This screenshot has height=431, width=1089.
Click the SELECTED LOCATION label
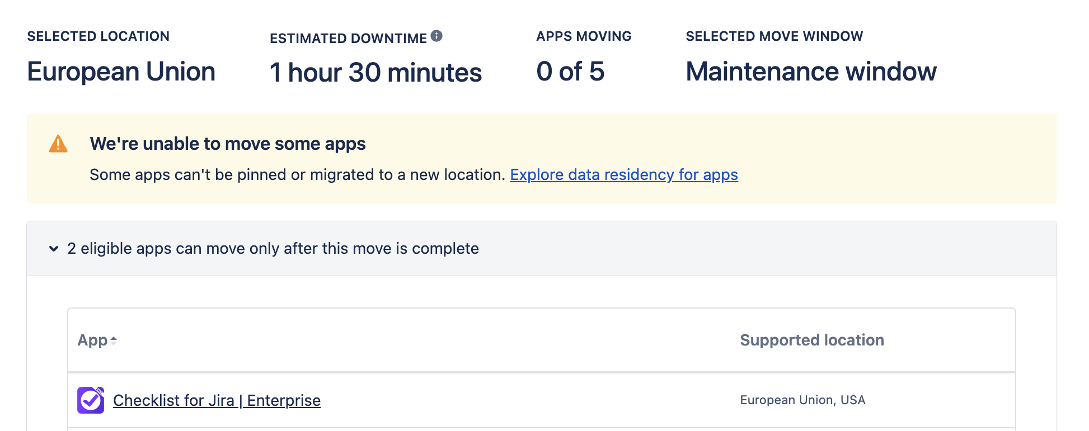[x=98, y=36]
